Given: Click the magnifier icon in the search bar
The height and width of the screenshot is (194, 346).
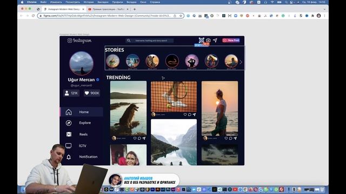Looking at the screenshot, I should 129,40.
